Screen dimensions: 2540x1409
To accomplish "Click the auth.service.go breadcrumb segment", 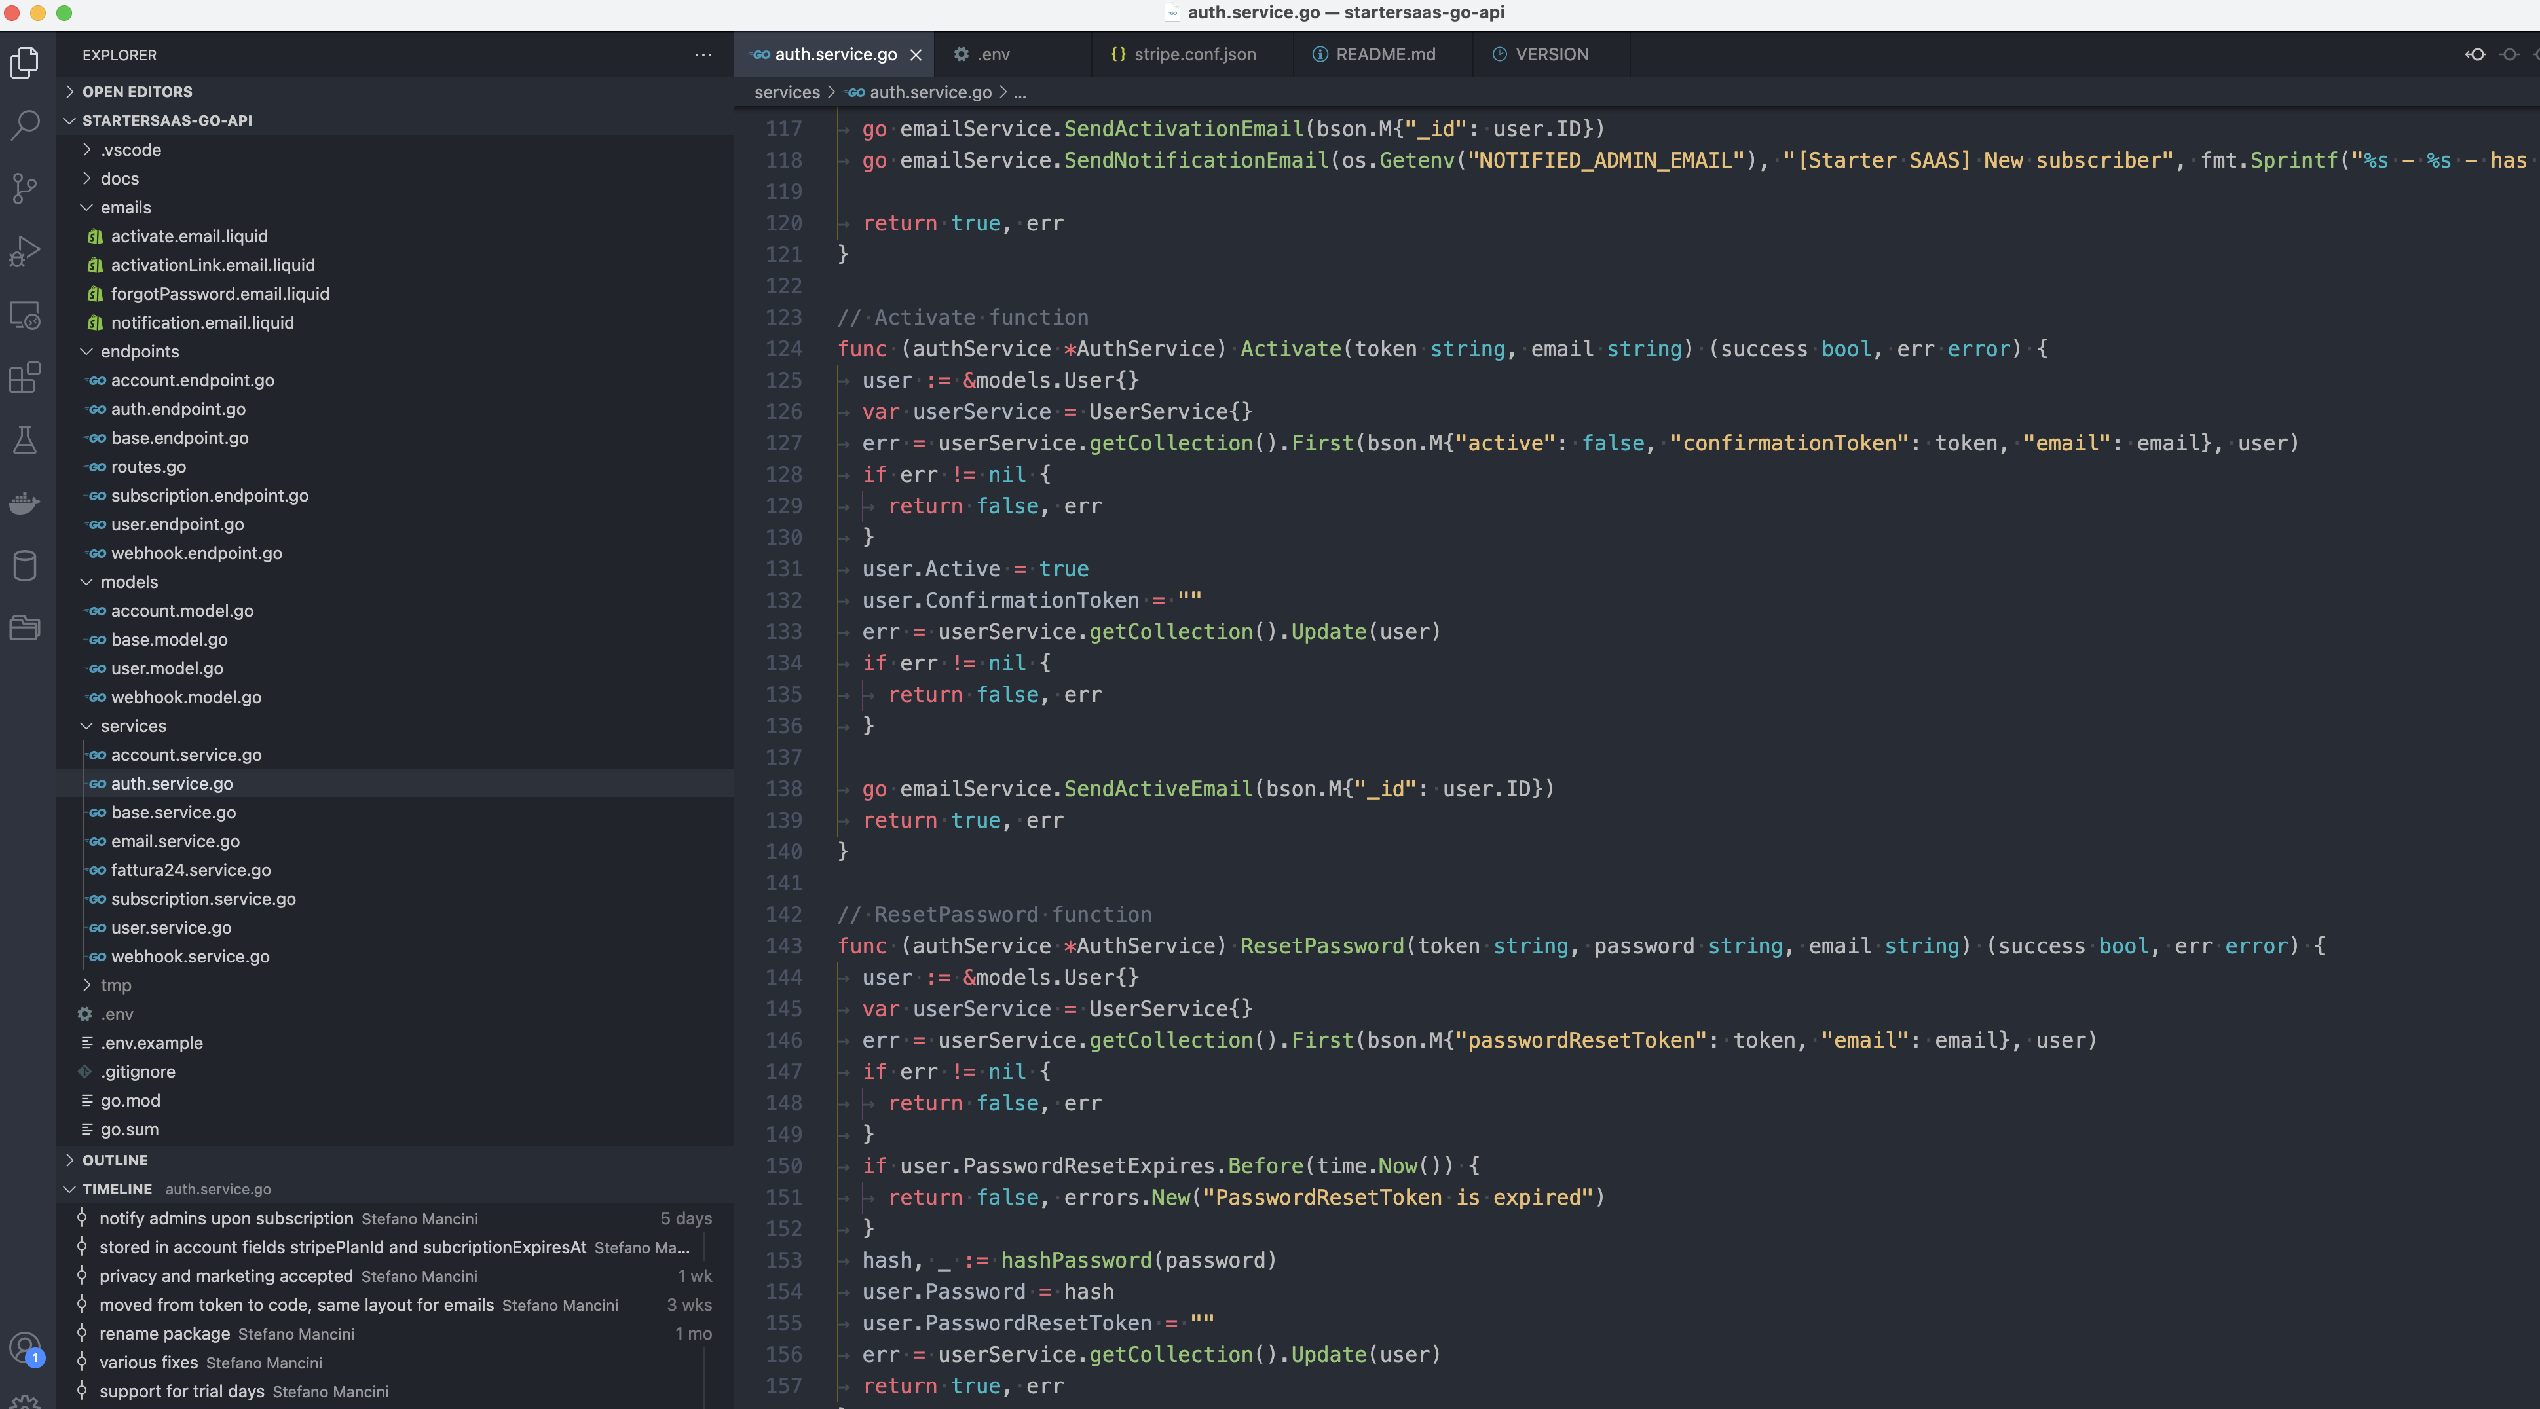I will [930, 93].
